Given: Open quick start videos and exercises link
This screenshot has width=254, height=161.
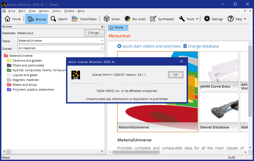Looking at the screenshot, I should [151, 46].
